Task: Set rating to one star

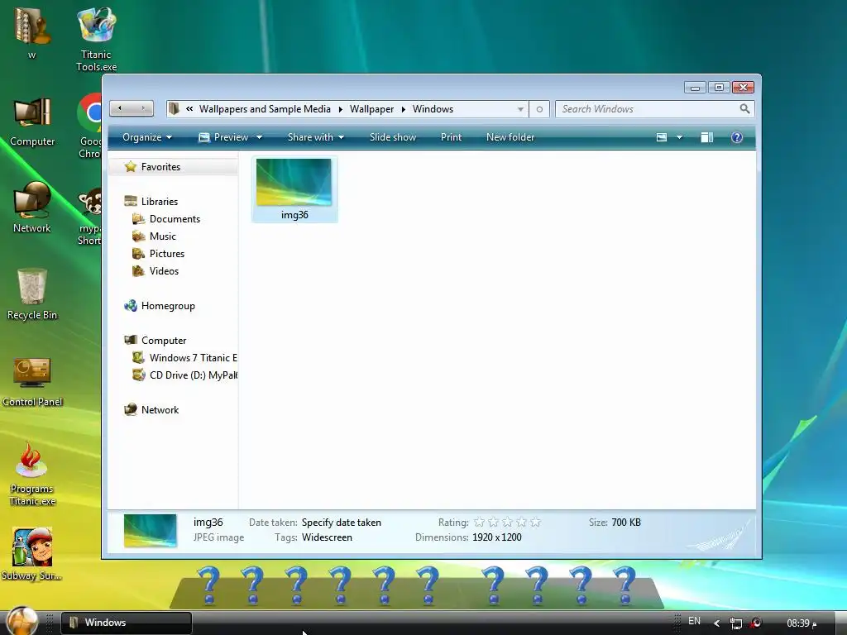Action: click(479, 523)
